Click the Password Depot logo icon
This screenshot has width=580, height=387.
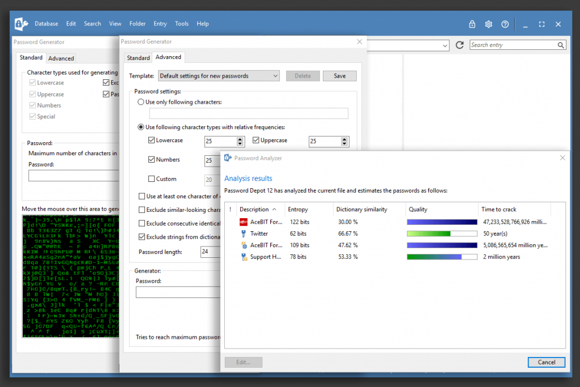pos(21,24)
